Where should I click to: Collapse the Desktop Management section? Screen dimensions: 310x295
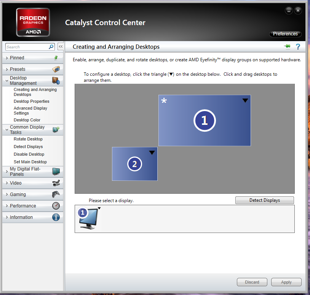tap(7, 81)
